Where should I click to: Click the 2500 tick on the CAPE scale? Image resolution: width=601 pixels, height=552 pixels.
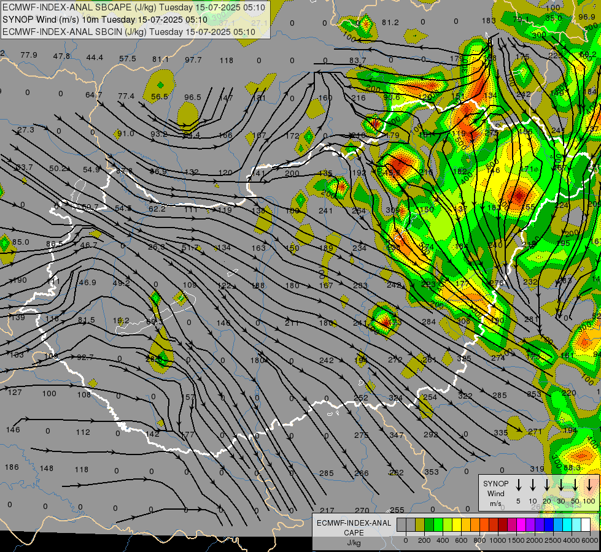(553, 540)
